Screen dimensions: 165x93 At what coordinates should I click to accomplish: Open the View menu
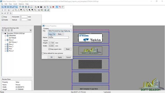10,4
